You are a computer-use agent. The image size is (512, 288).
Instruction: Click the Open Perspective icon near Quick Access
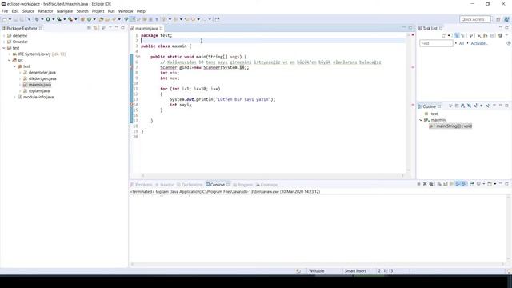(x=498, y=19)
